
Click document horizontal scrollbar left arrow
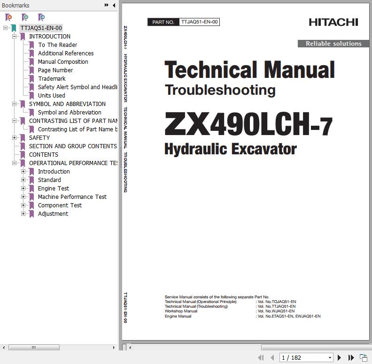tap(130, 348)
